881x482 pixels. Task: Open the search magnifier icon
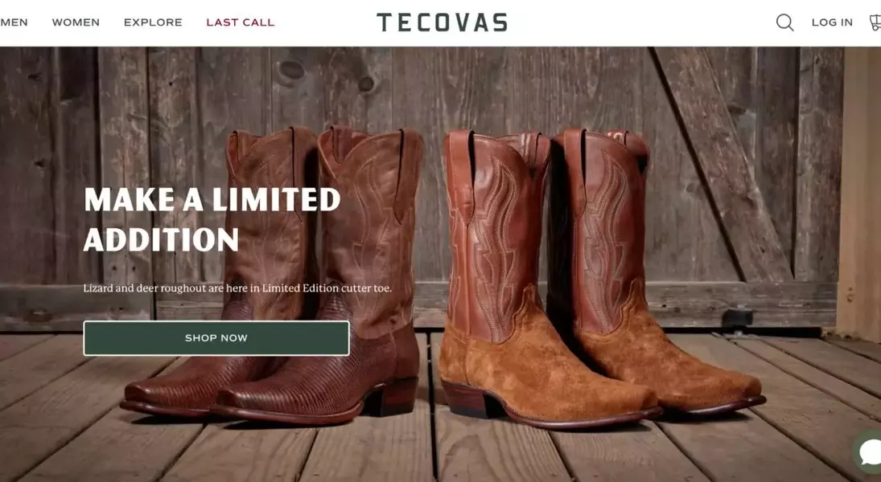[785, 22]
